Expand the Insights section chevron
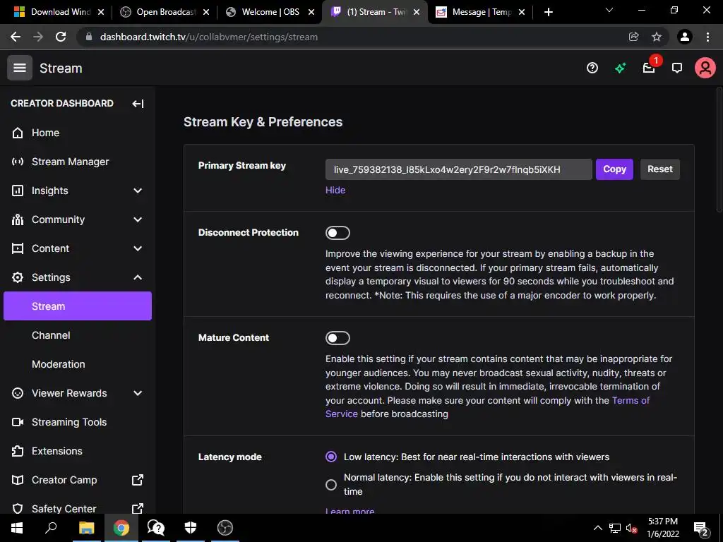723x542 pixels. [138, 191]
